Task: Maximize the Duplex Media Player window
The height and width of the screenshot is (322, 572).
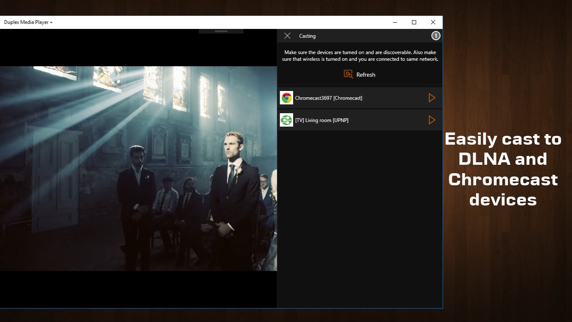Action: coord(414,22)
